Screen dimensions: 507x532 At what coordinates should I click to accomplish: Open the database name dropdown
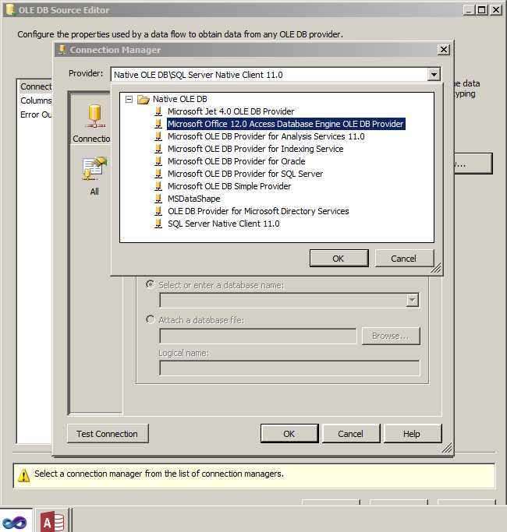(x=412, y=300)
